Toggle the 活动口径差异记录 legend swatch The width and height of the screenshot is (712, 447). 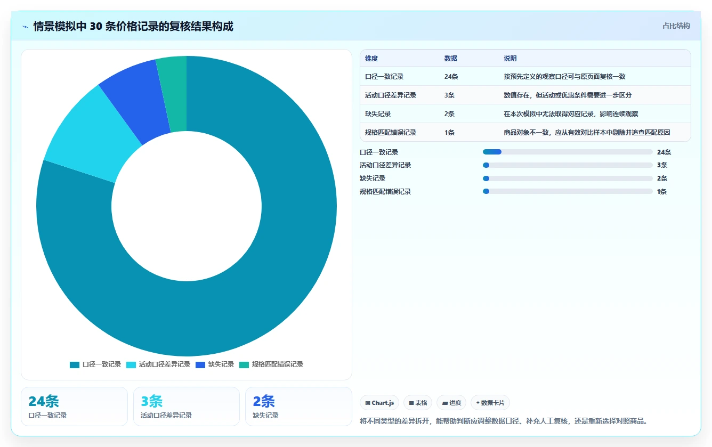tap(131, 365)
